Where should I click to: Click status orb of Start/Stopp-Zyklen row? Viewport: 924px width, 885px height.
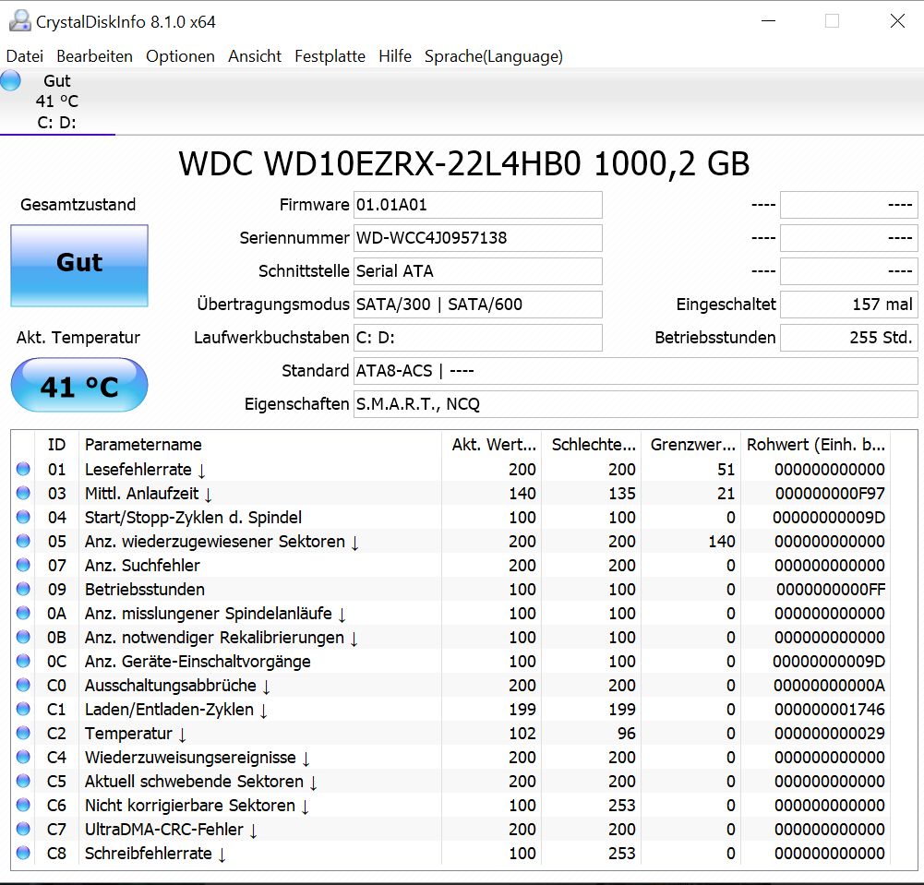[x=23, y=518]
